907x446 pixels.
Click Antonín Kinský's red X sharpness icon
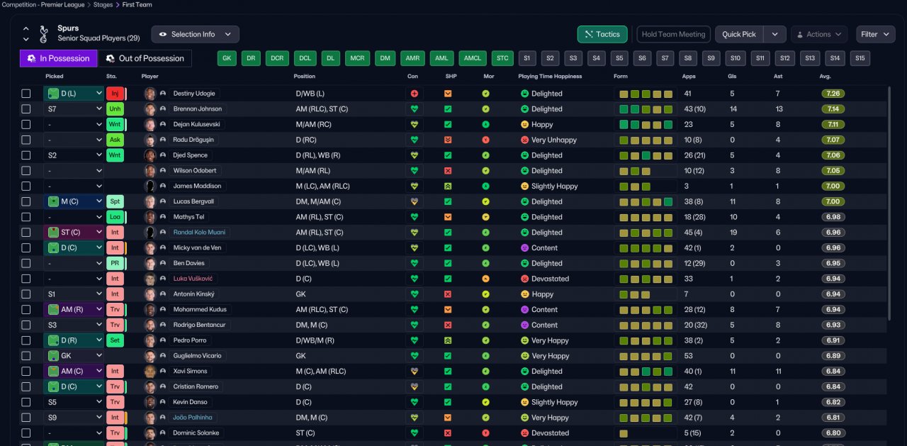[x=448, y=294]
